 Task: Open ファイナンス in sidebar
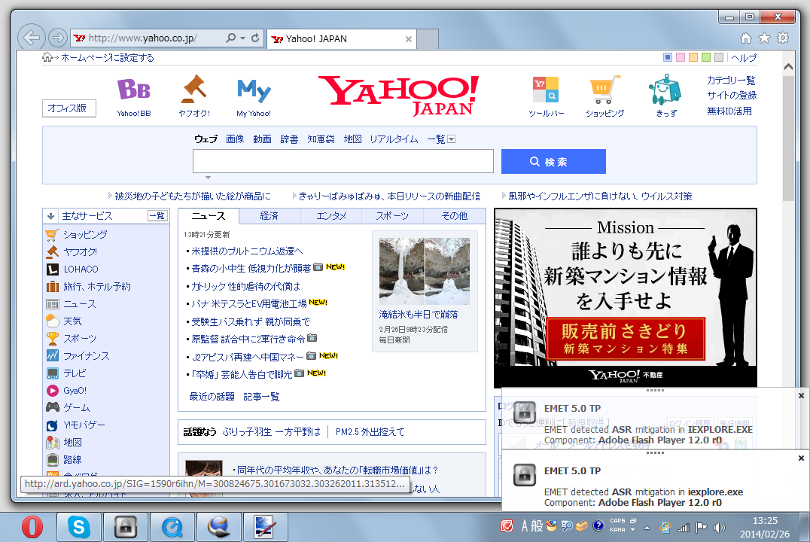point(87,355)
